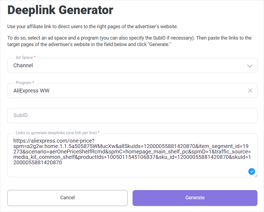Click the "To do so, select an ad space" paragraph
The width and height of the screenshot is (264, 212).
tap(129, 41)
